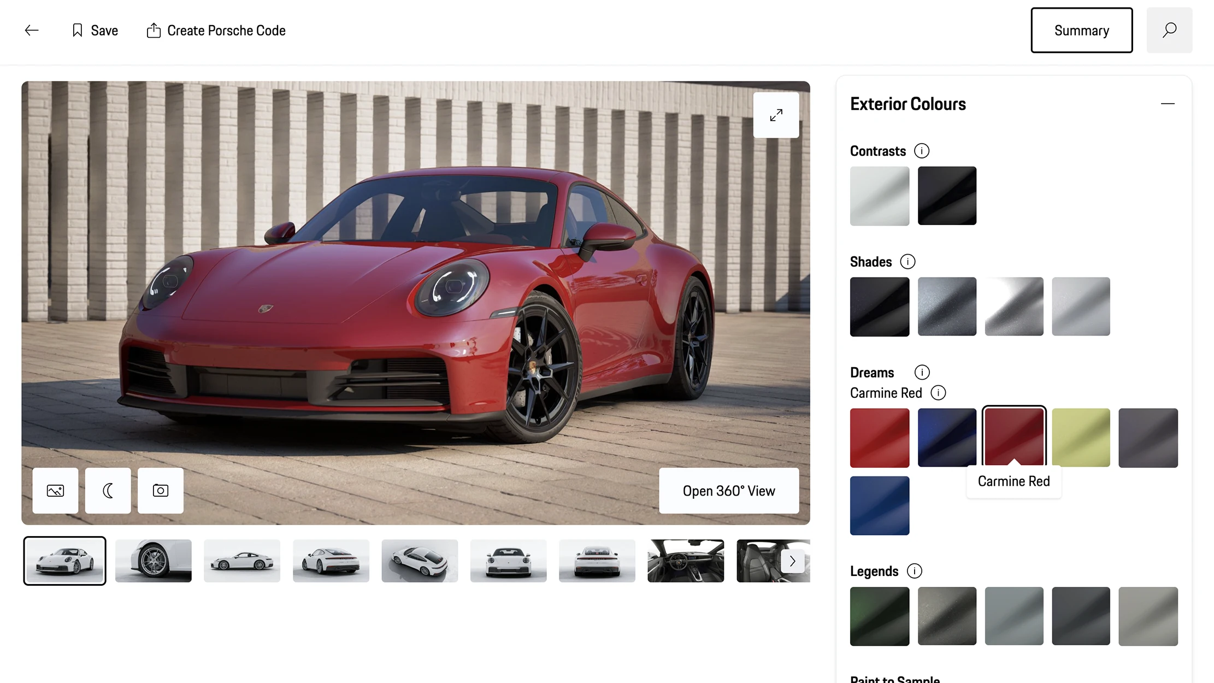Expand car image to fullscreen
The width and height of the screenshot is (1214, 683).
pos(776,115)
